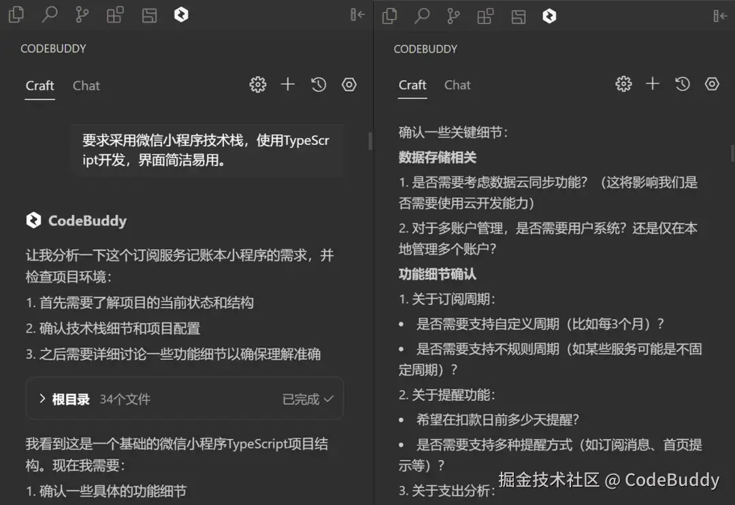Open chat history via the clock icon
This screenshot has width=735, height=505.
click(318, 84)
